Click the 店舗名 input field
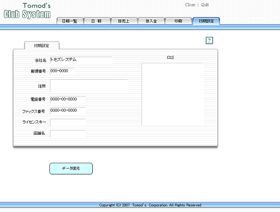Viewport: 280px width, 212px height. point(68,134)
